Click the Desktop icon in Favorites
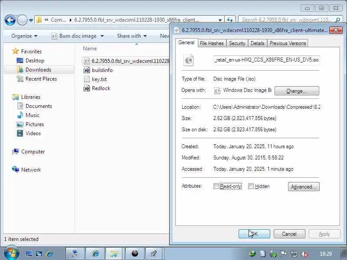 (20, 60)
